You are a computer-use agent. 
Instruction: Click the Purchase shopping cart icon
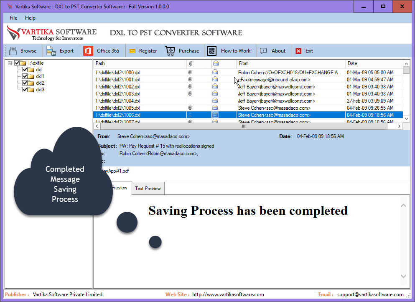click(170, 51)
